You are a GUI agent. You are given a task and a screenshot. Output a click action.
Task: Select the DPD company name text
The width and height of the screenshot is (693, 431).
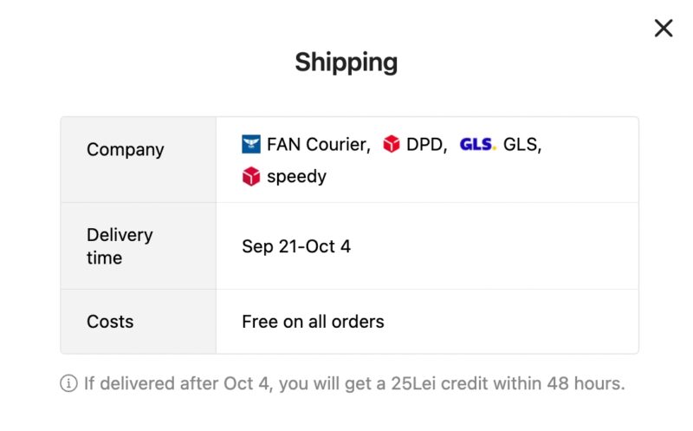[426, 145]
